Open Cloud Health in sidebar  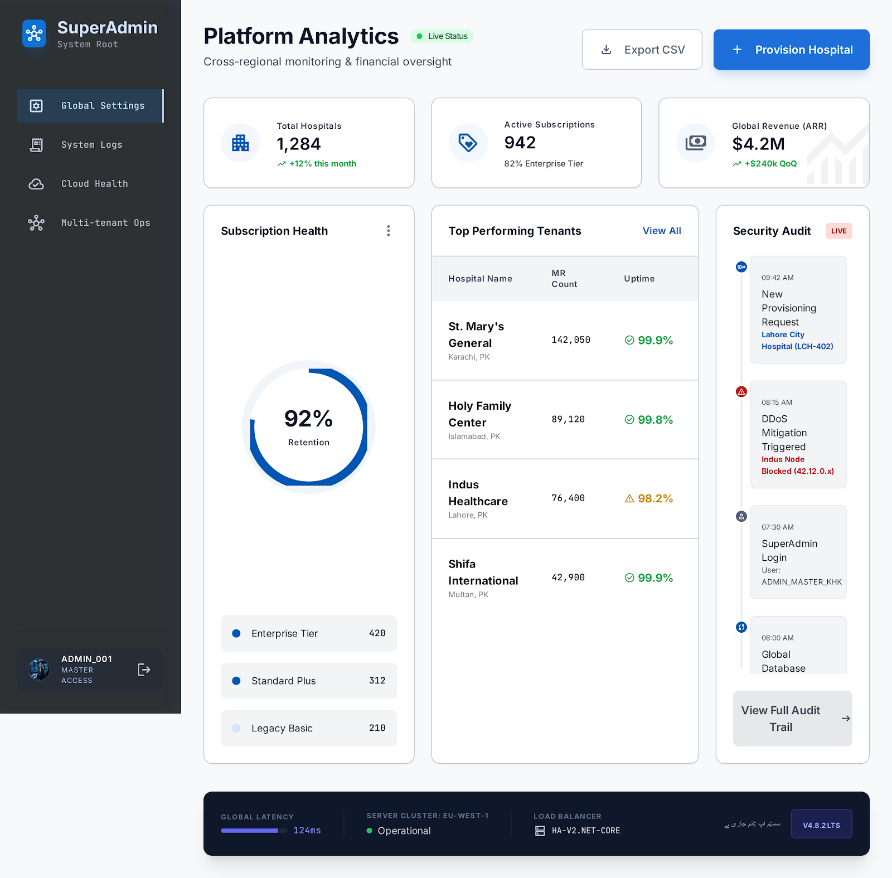(90, 184)
